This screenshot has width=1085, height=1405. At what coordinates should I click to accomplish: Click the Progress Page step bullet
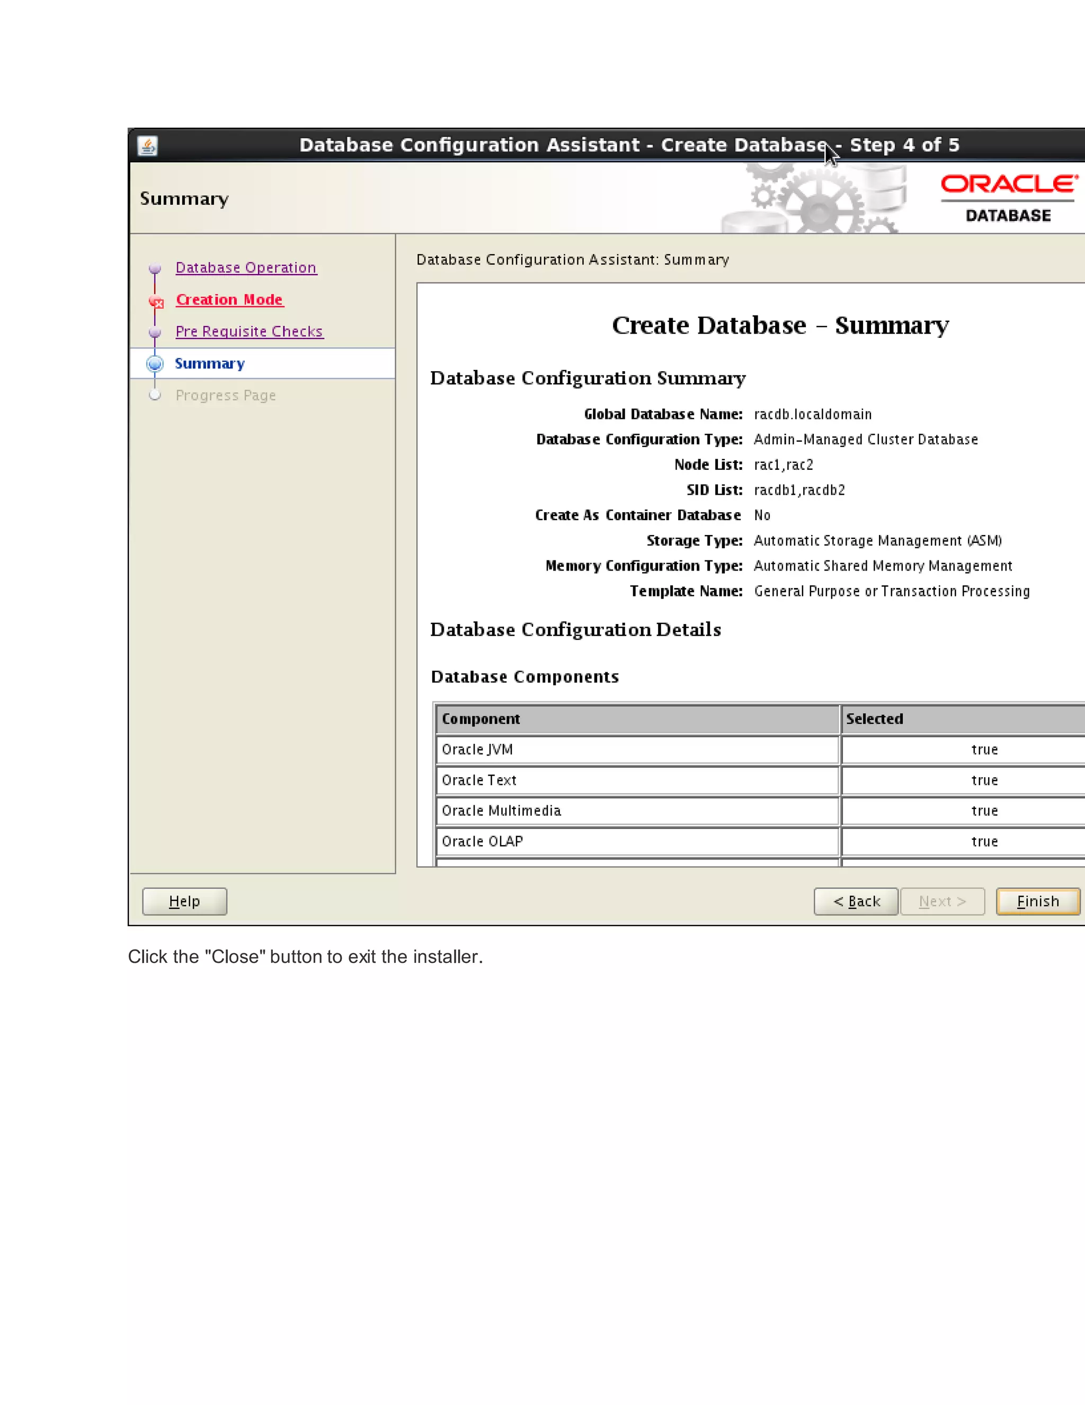click(155, 395)
